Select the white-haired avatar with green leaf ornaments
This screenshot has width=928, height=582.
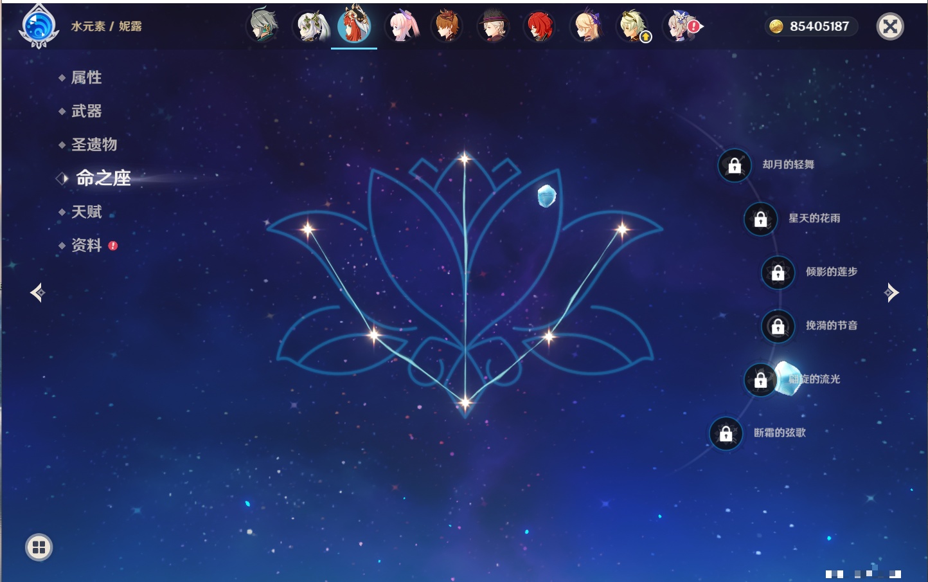coord(311,26)
